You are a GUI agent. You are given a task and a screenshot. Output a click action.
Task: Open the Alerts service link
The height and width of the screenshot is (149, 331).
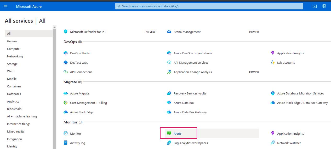(x=178, y=134)
